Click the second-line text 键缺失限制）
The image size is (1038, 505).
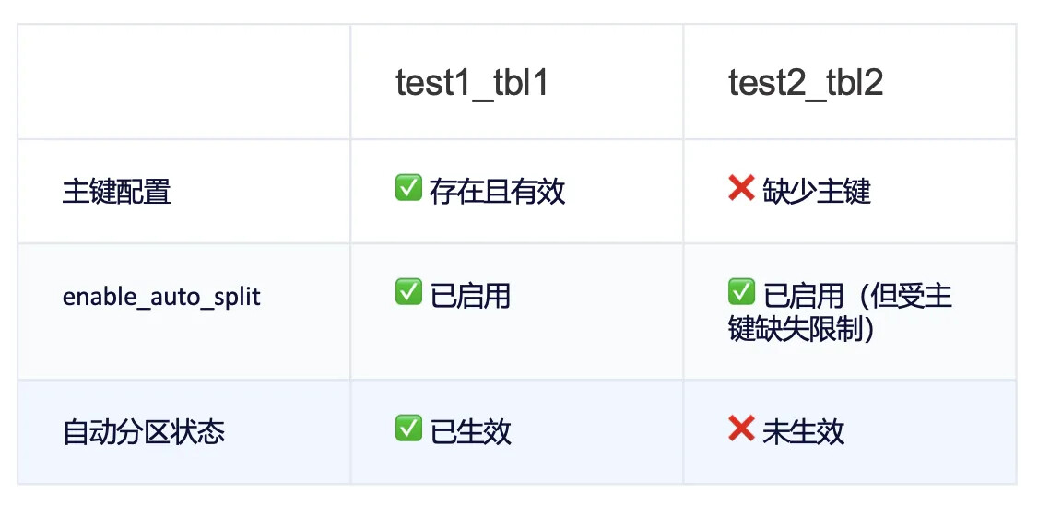click(x=800, y=329)
